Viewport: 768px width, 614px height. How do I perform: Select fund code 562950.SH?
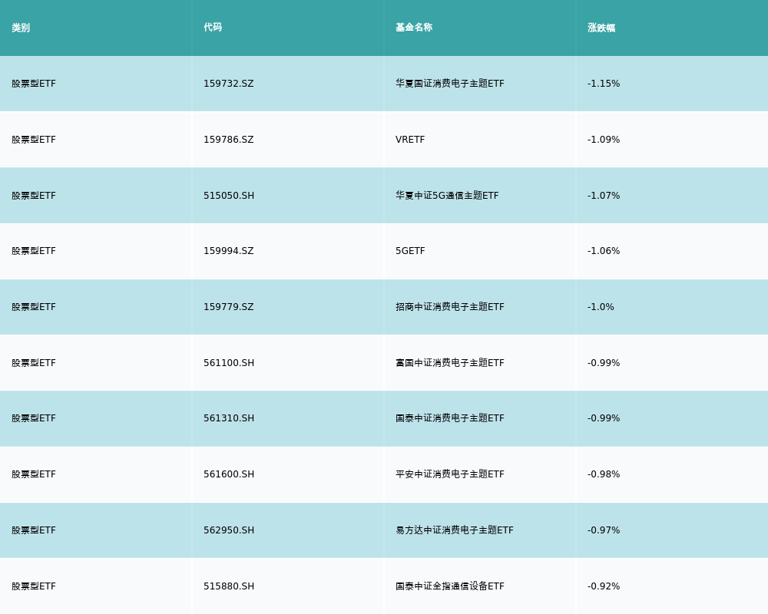pyautogui.click(x=229, y=530)
